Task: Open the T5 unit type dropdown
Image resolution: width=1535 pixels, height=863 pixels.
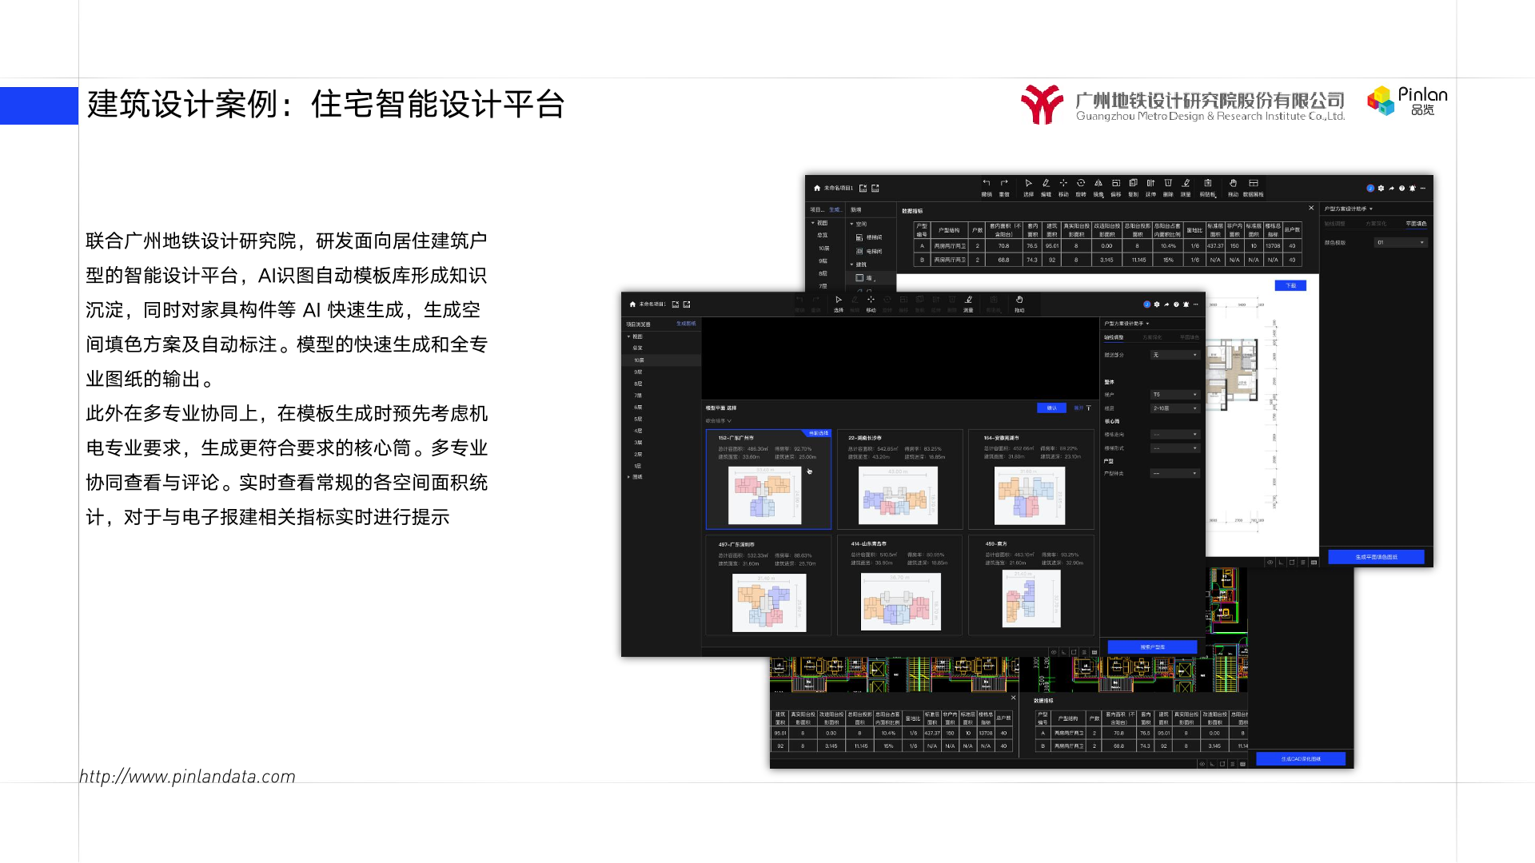Action: coord(1174,395)
